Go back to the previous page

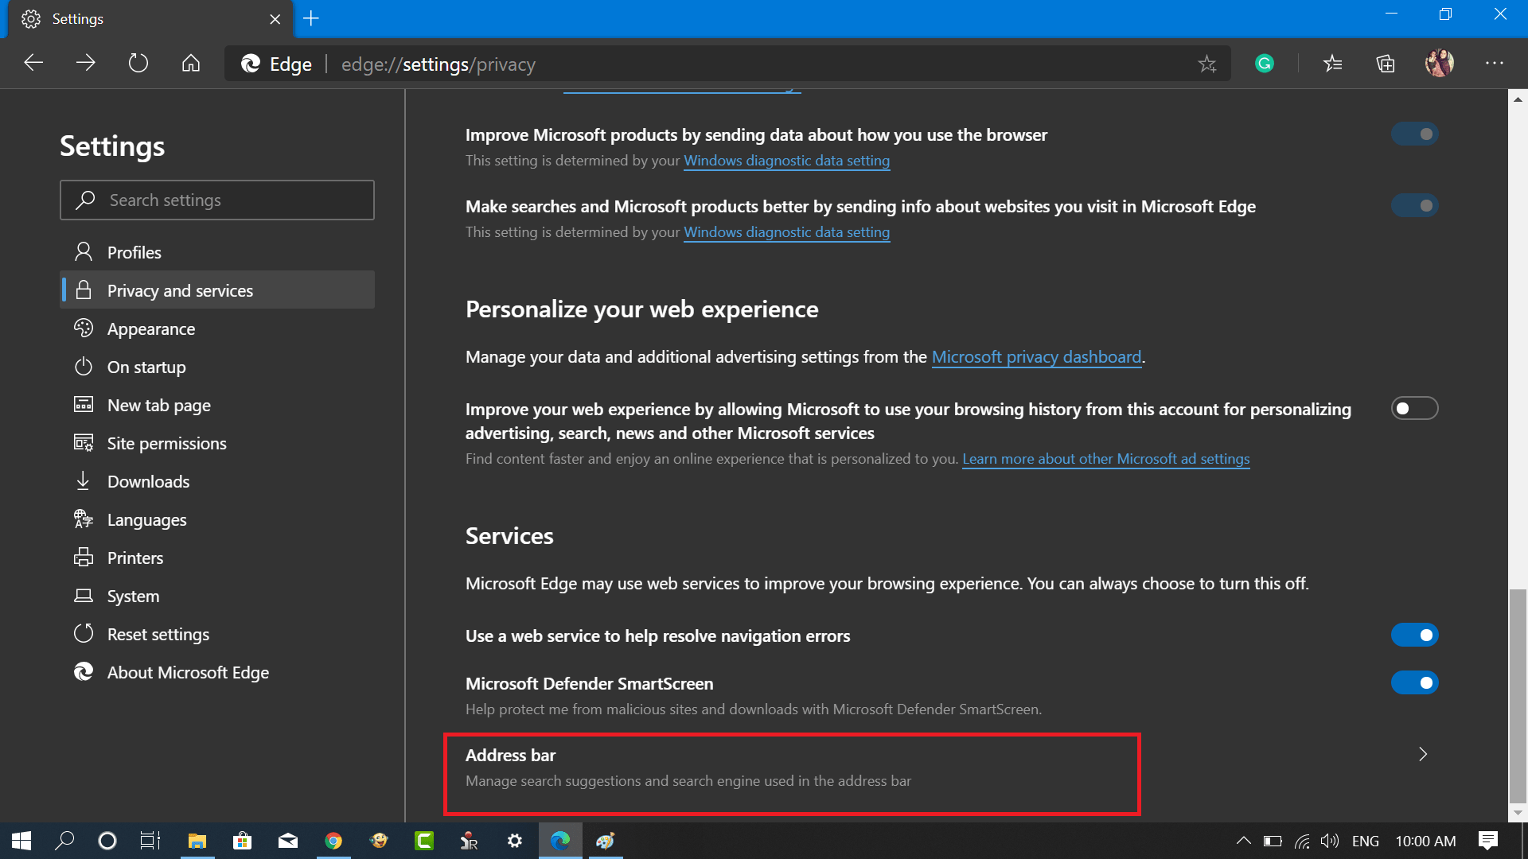[x=33, y=63]
